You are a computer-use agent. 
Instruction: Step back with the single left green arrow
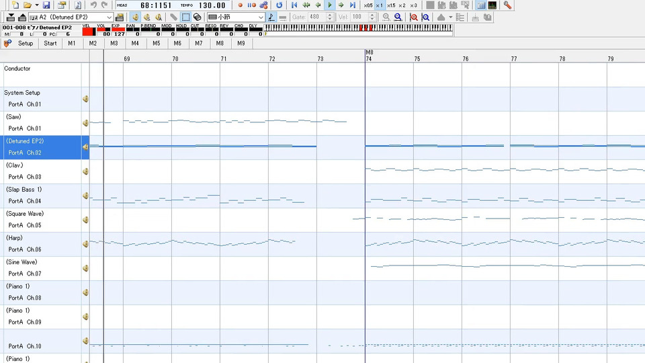[x=318, y=5]
